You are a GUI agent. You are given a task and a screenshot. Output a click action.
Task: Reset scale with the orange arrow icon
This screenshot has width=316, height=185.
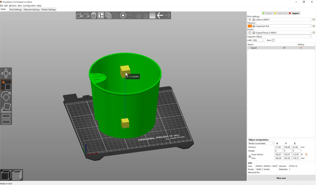pos(306,154)
